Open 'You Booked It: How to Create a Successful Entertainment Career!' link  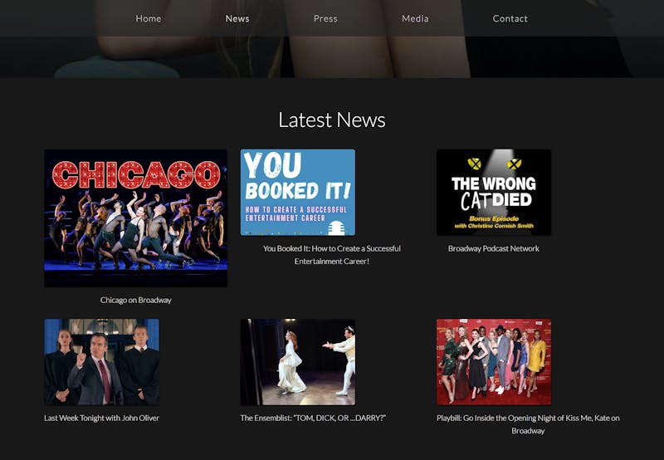[x=332, y=255]
